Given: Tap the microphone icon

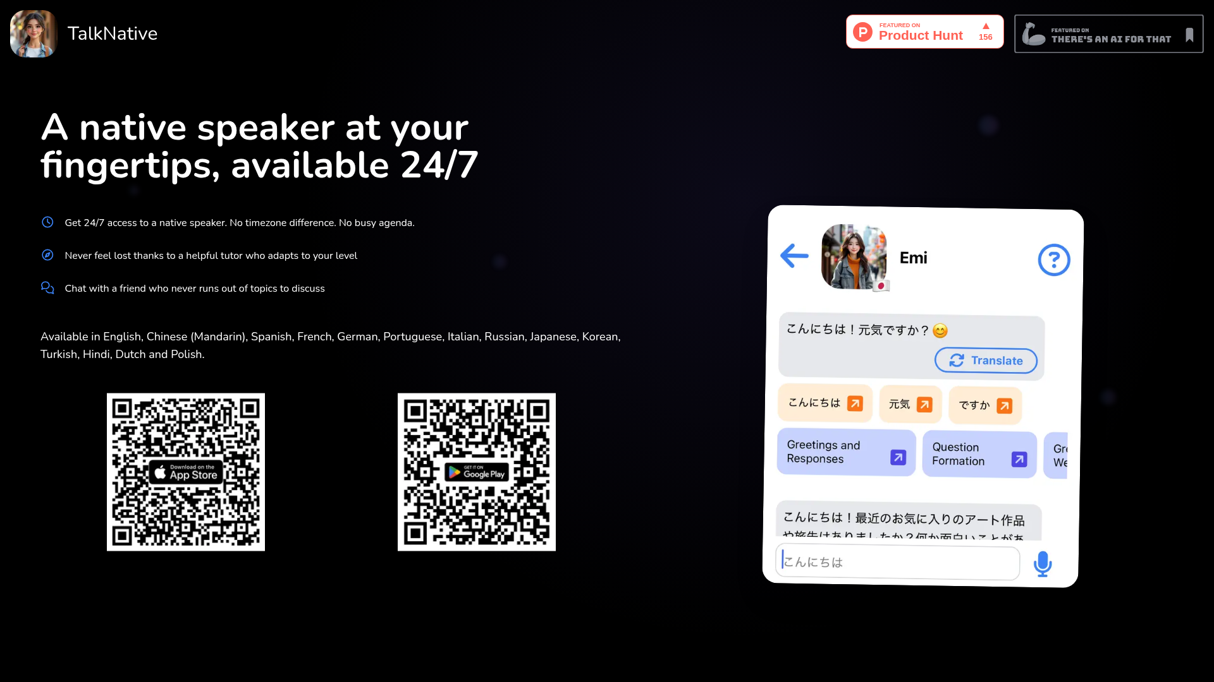Looking at the screenshot, I should [x=1042, y=563].
